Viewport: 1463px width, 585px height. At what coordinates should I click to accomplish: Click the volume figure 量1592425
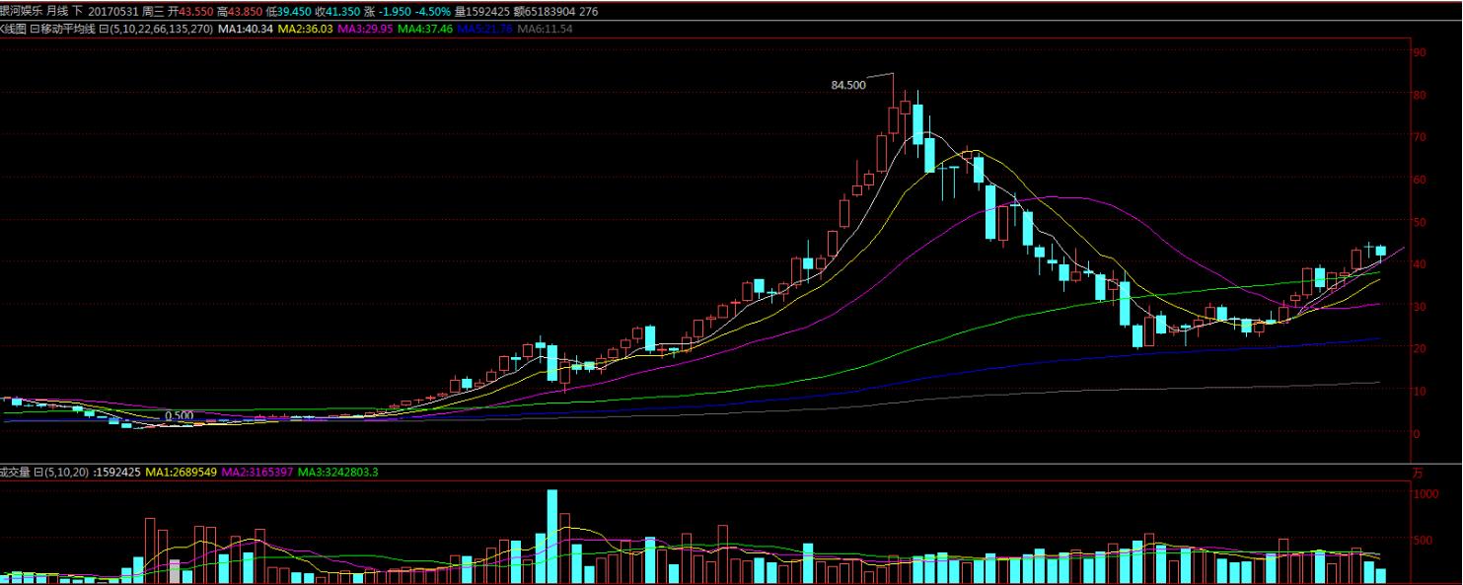482,11
